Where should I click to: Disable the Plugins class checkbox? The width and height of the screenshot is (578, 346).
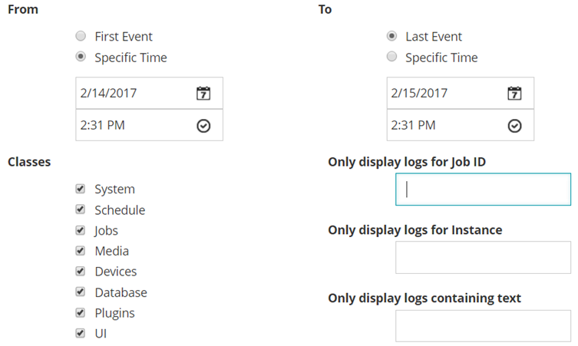point(81,313)
